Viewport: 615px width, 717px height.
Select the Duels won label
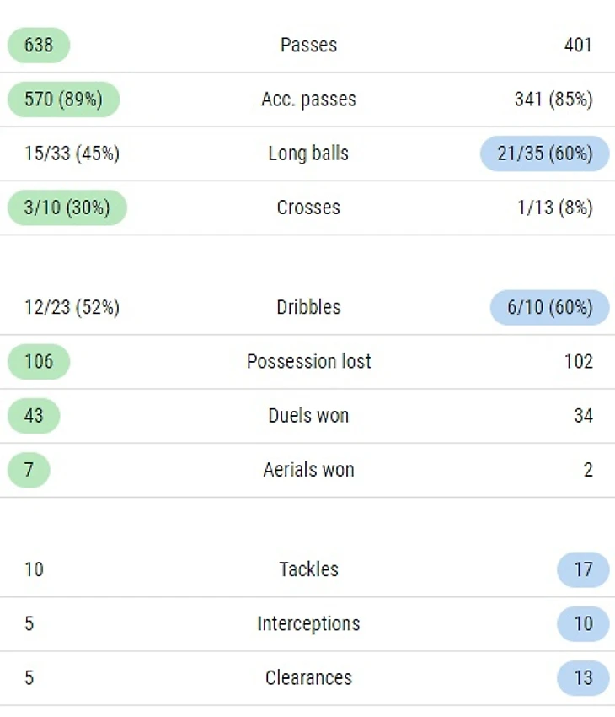point(308,416)
